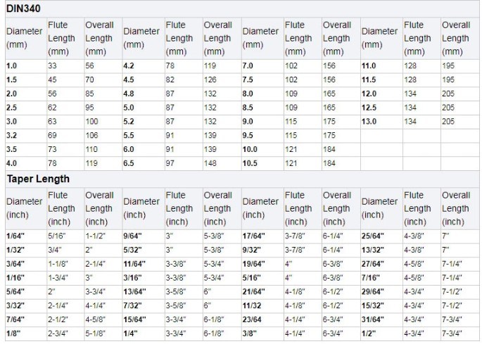Click the flute length value 33
The width and height of the screenshot is (482, 344).
pyautogui.click(x=52, y=65)
